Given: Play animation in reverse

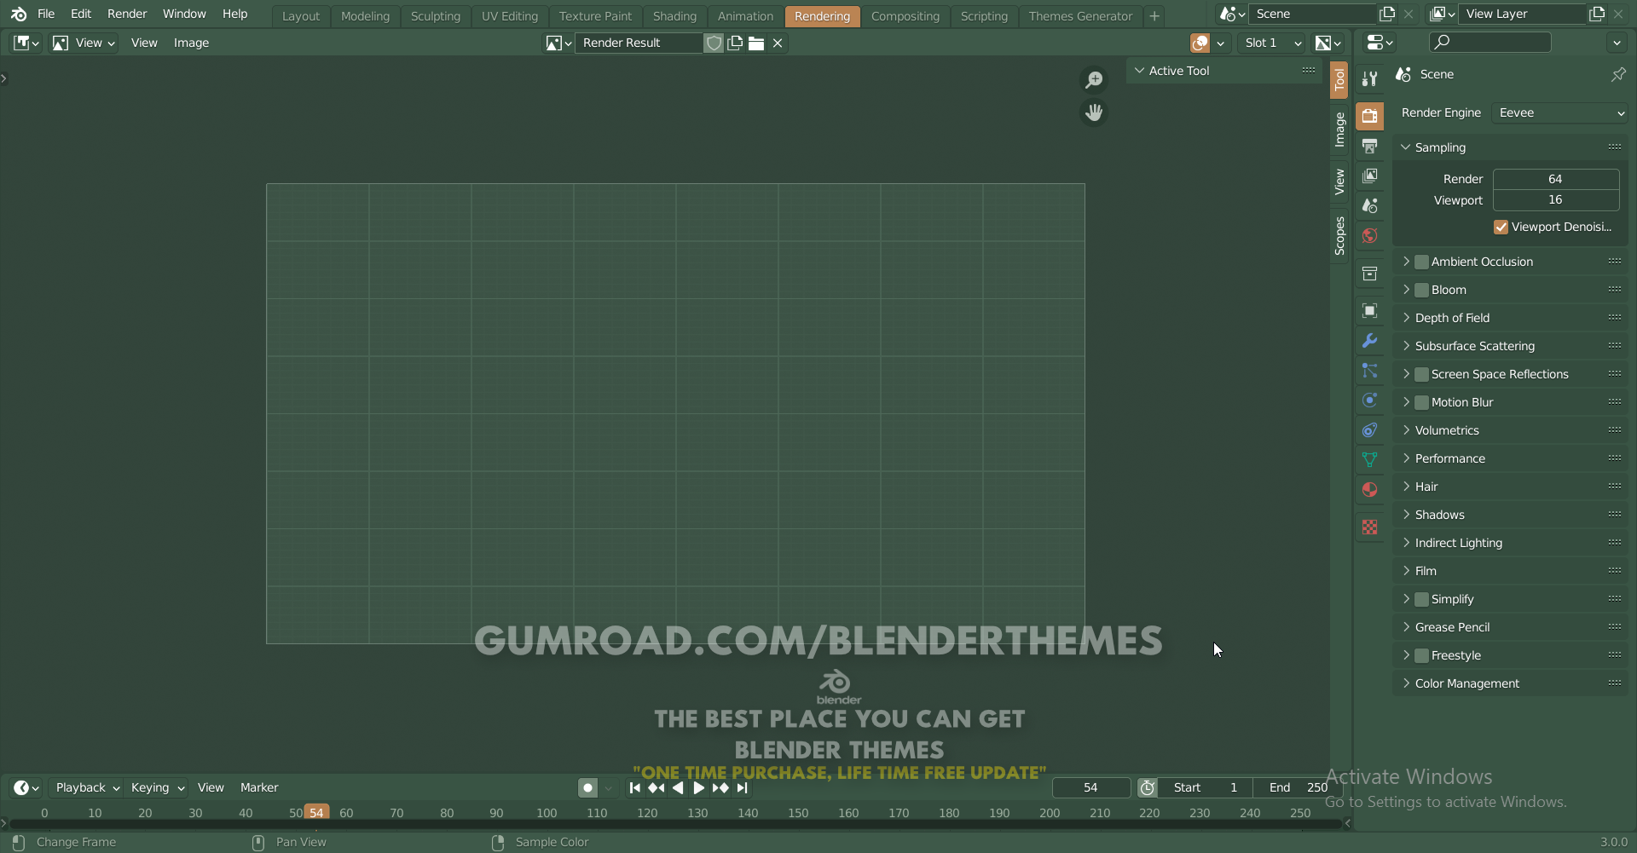Looking at the screenshot, I should point(678,788).
